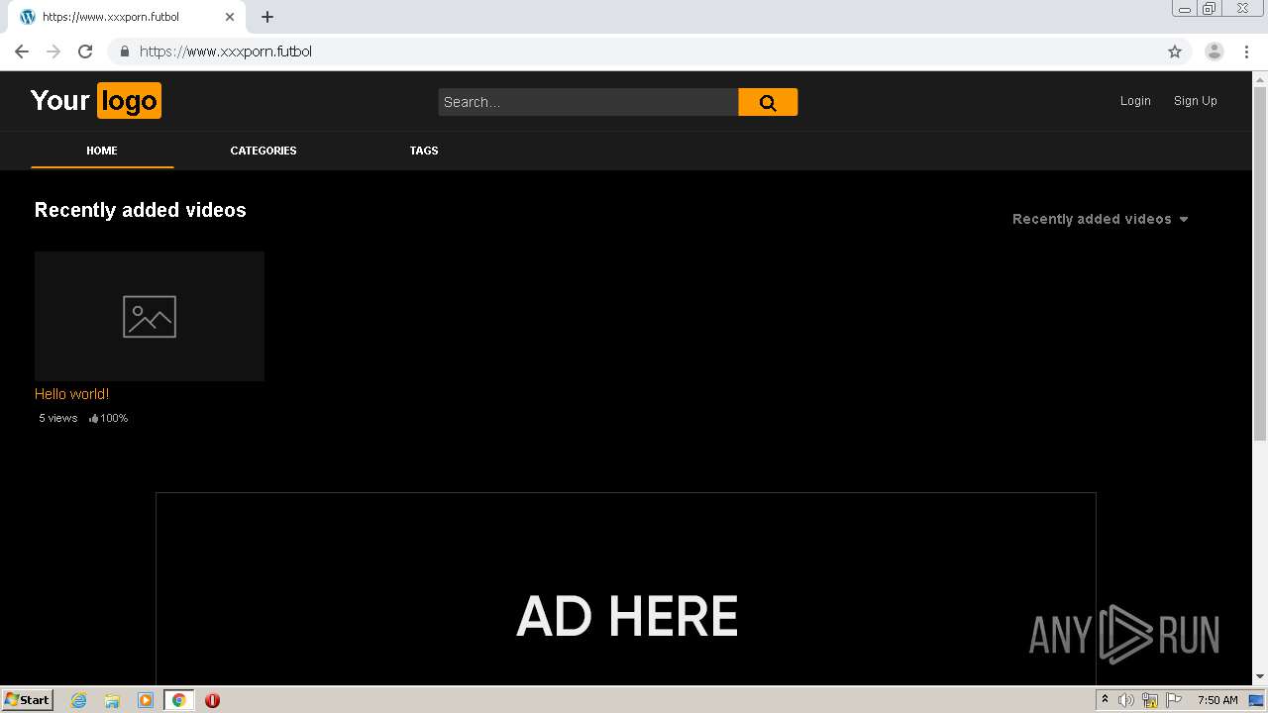Viewport: 1268px width, 713px height.
Task: Click the Login link
Action: (x=1135, y=101)
